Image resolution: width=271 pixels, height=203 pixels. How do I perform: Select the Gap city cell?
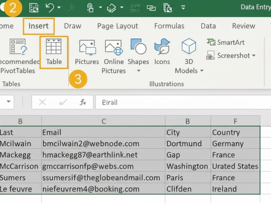point(188,155)
